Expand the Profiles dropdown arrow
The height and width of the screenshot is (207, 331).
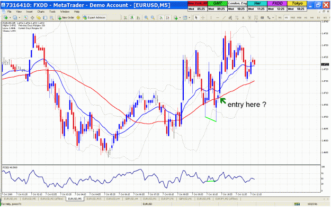pos(20,17)
